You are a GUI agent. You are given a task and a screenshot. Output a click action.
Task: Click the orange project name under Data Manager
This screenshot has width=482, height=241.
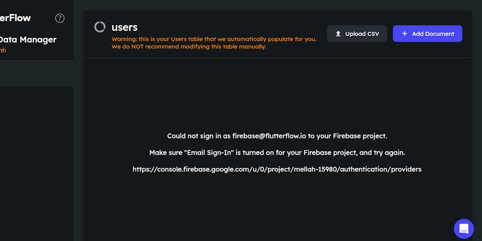click(x=3, y=50)
